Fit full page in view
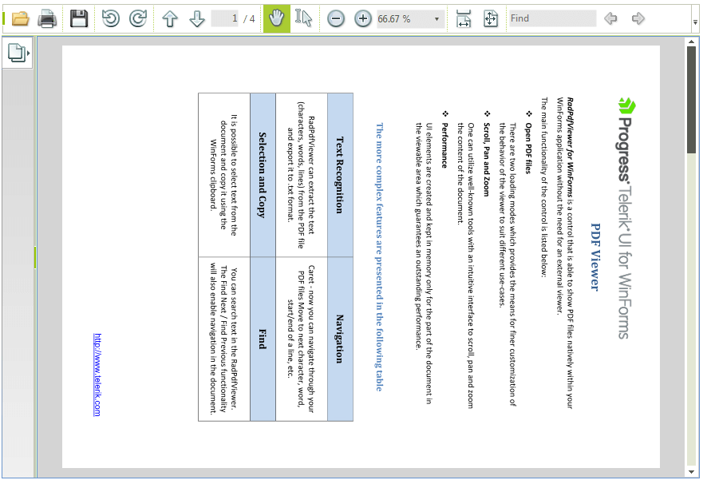This screenshot has width=707, height=484. click(x=491, y=18)
